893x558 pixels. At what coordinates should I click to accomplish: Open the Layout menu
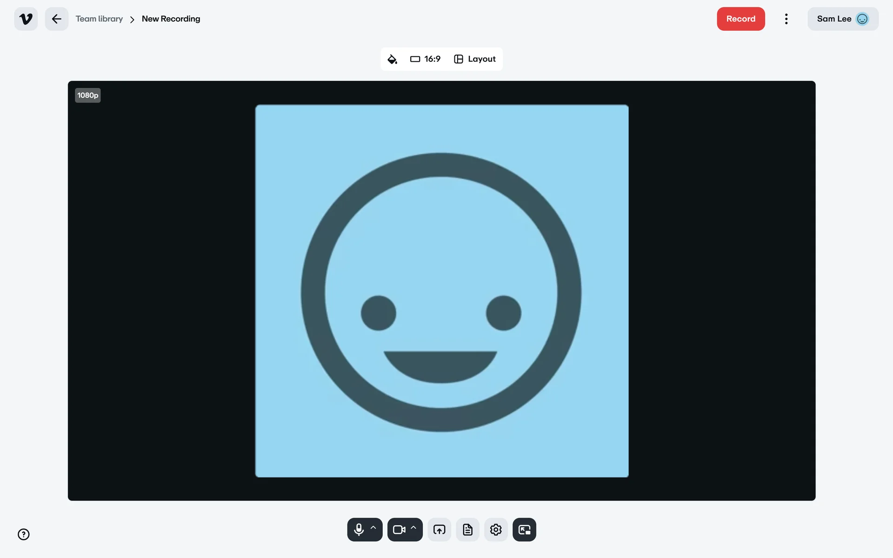point(475,59)
